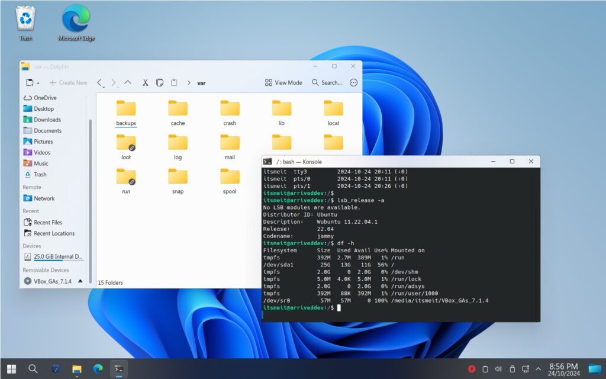Viewport: 606px width, 379px height.
Task: Toggle View Mode in Dolphin
Action: coord(283,82)
